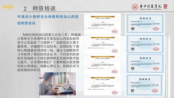Image resolution: width=174 pixels, height=98 pixels.
Task: Select the third blue 结业证书 certificate image
Action: (145, 63)
